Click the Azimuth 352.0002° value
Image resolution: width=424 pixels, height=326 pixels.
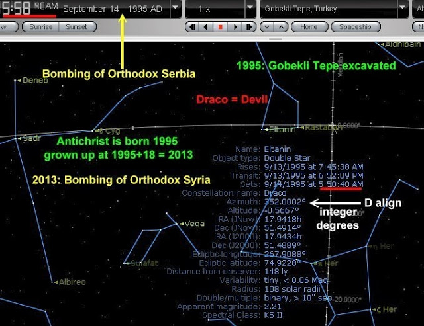[x=285, y=202]
